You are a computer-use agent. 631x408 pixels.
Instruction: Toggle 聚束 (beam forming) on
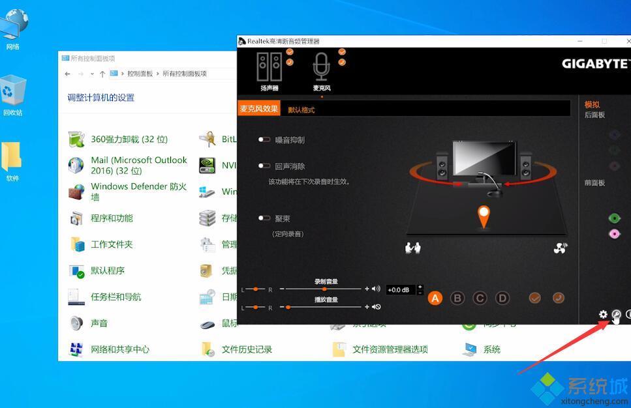click(x=264, y=218)
